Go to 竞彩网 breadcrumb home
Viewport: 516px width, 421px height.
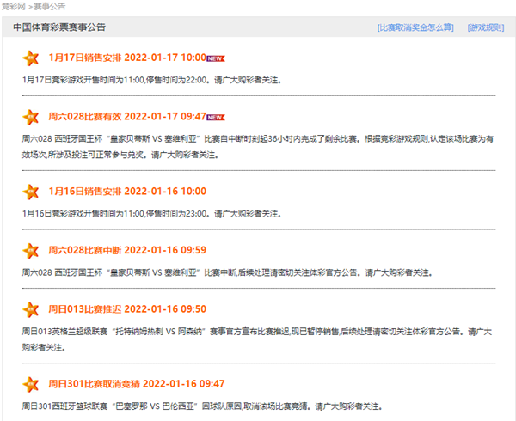(x=13, y=6)
